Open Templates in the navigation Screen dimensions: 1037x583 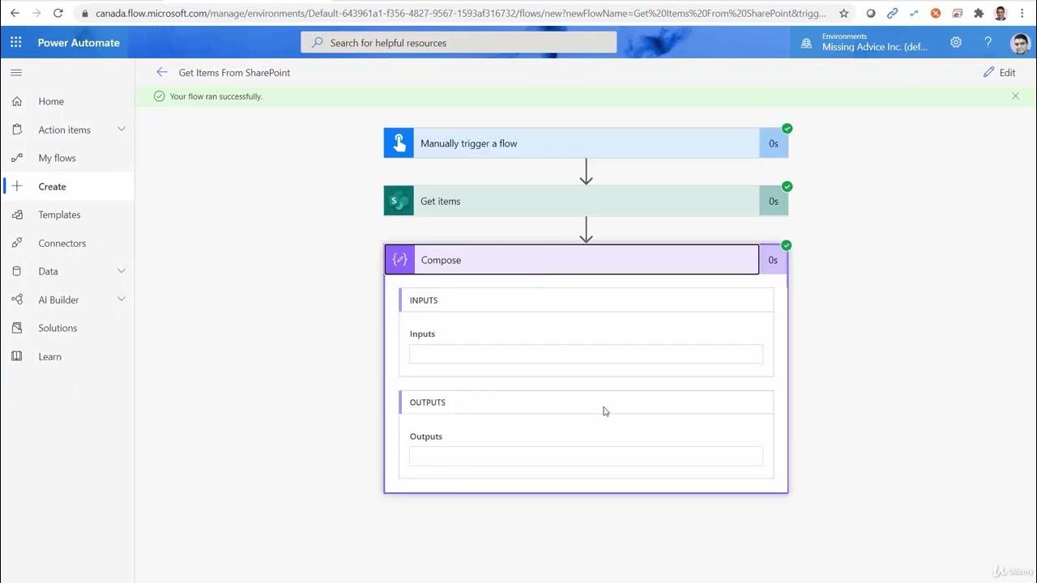tap(59, 215)
